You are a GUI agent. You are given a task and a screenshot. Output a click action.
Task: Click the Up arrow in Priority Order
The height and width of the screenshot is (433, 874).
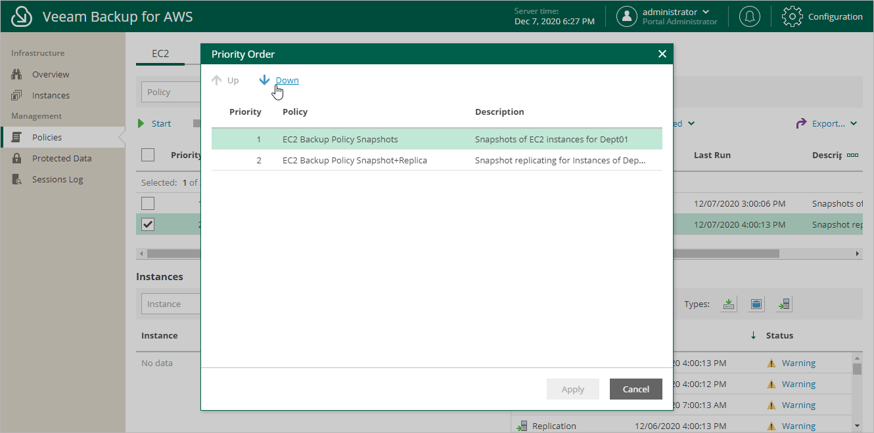click(217, 80)
